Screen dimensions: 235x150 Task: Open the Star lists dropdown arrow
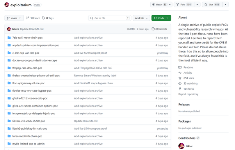[x=225, y=5]
